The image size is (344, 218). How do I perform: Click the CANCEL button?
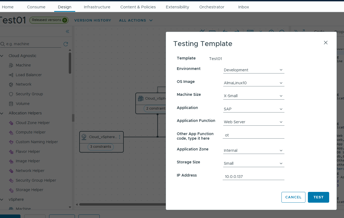coord(293,197)
